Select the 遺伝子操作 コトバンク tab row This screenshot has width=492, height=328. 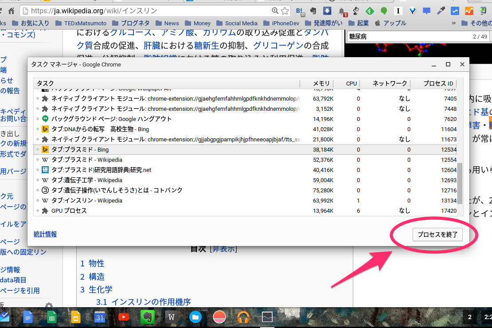(x=245, y=190)
